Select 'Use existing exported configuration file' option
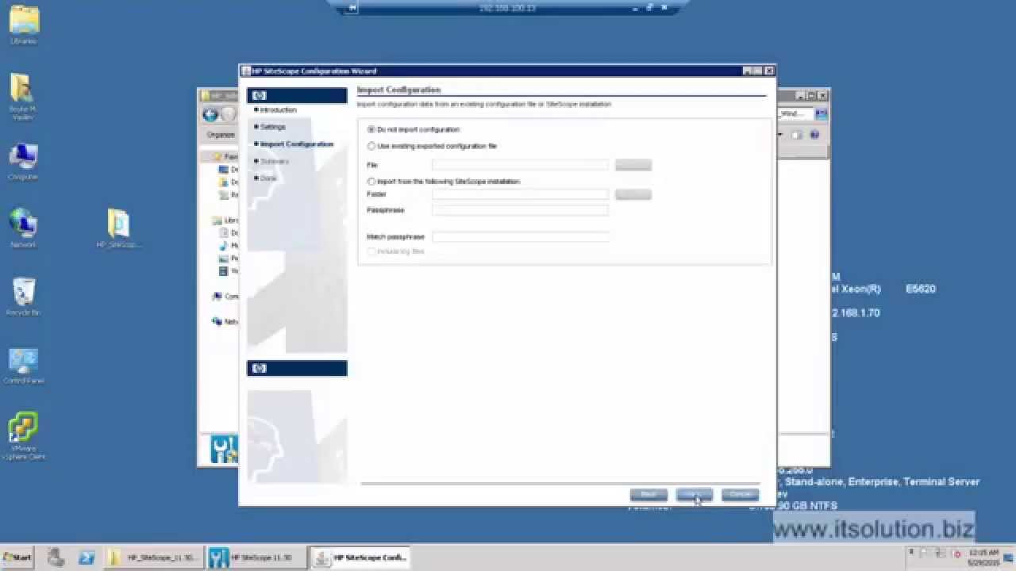The image size is (1016, 571). pos(432,146)
